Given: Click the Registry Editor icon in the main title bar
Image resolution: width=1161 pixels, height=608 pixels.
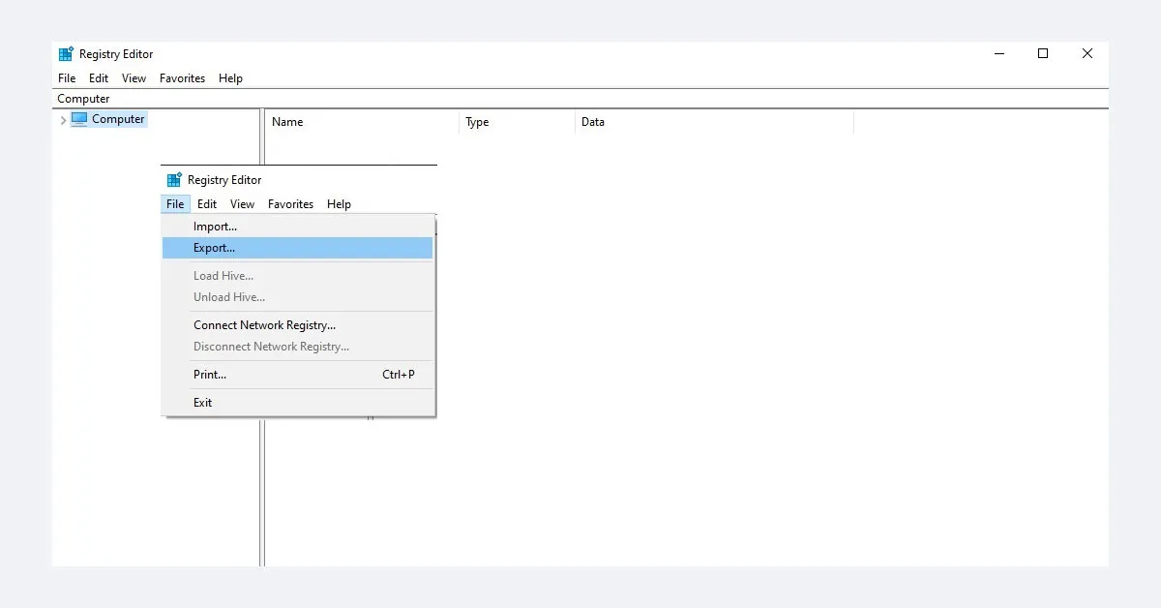Looking at the screenshot, I should 66,53.
